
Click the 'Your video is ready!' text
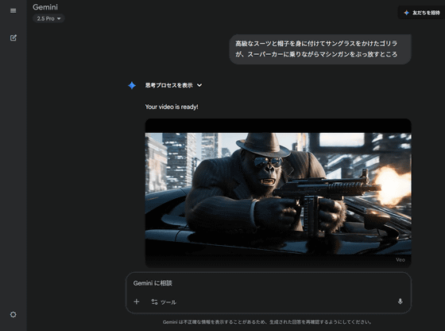coord(172,107)
